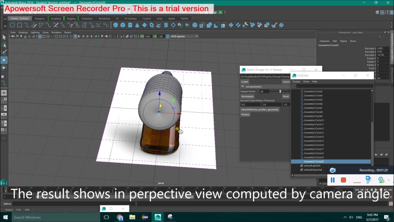Click the Windows taskbar search box
The width and height of the screenshot is (394, 222).
pyautogui.click(x=56, y=217)
